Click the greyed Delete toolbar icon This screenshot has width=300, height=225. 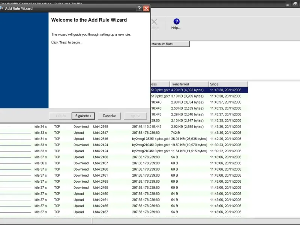[x=154, y=24]
